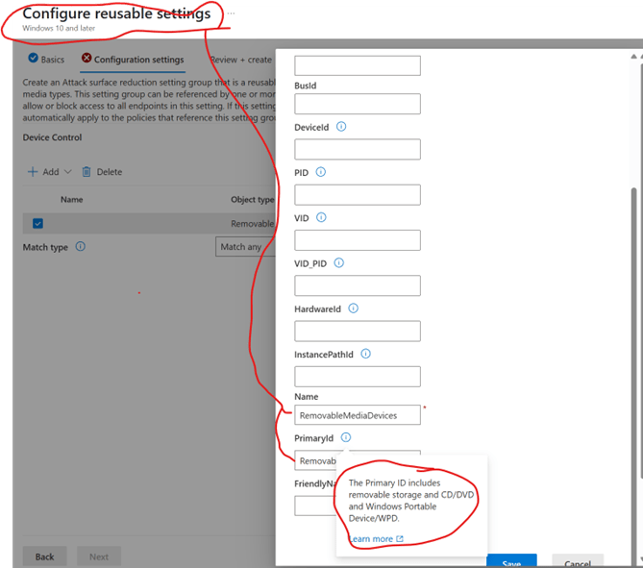Click the DeviceId info icon
This screenshot has height=568, width=643.
[x=341, y=127]
